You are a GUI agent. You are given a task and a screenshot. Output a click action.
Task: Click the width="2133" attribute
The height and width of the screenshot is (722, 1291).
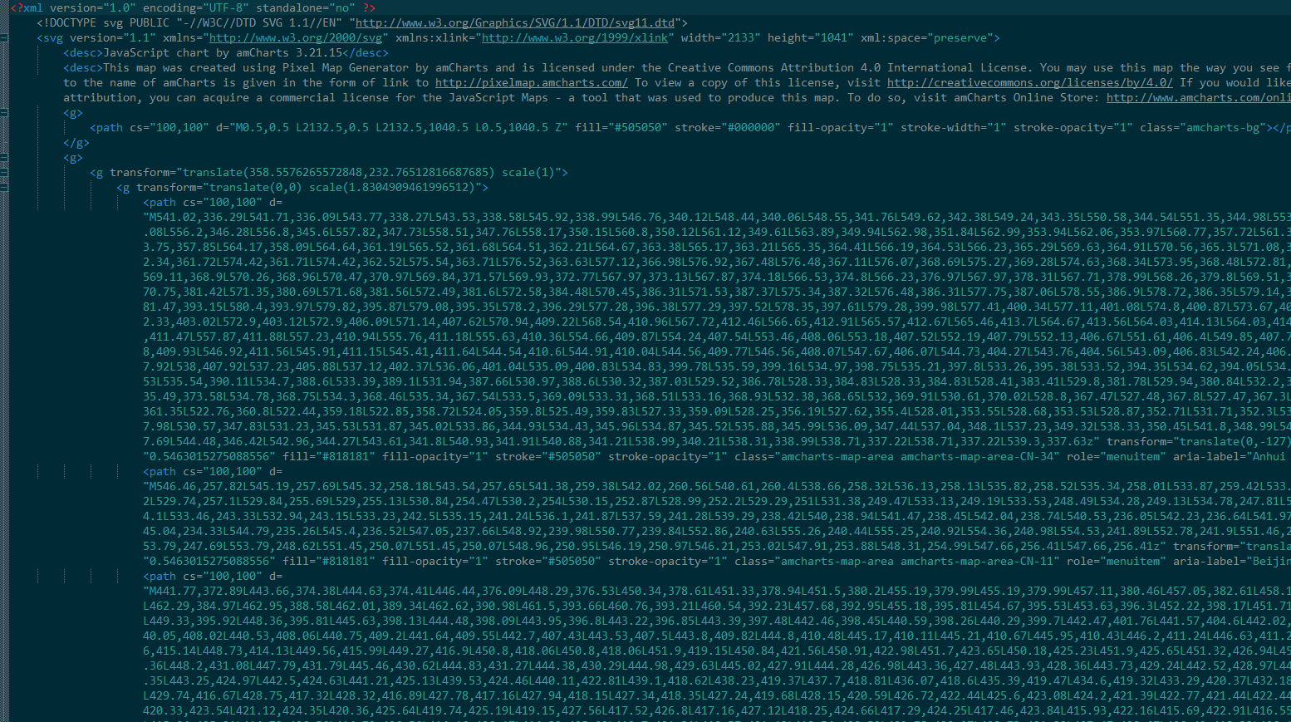[x=721, y=37]
